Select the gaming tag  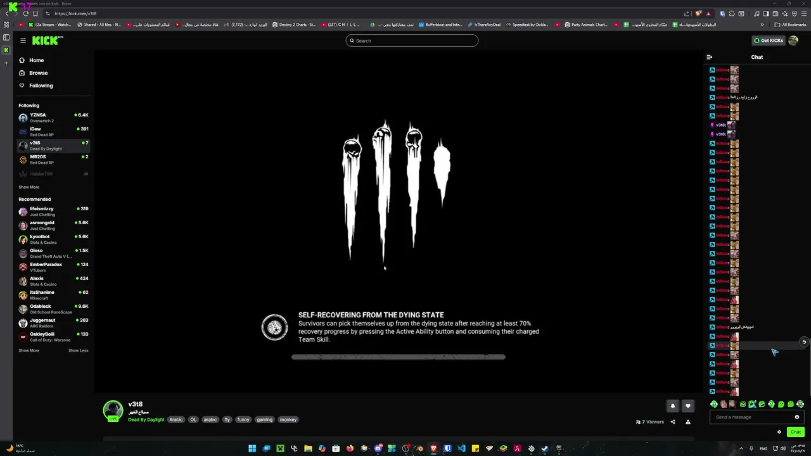(x=264, y=419)
